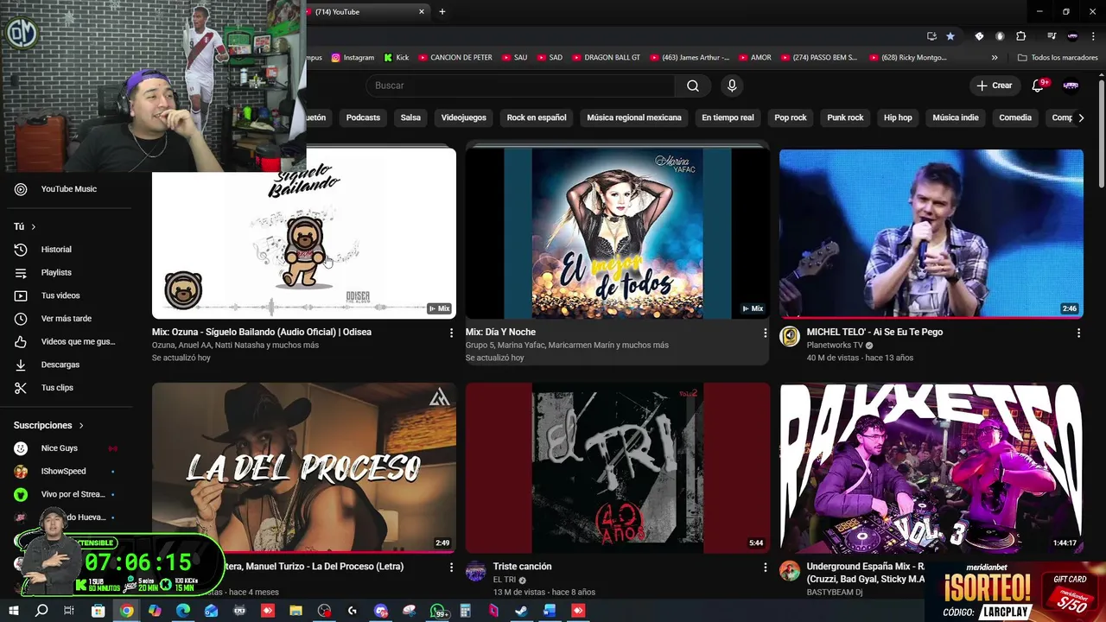Open the Kick bookmark
Image resolution: width=1106 pixels, height=622 pixels.
click(397, 58)
